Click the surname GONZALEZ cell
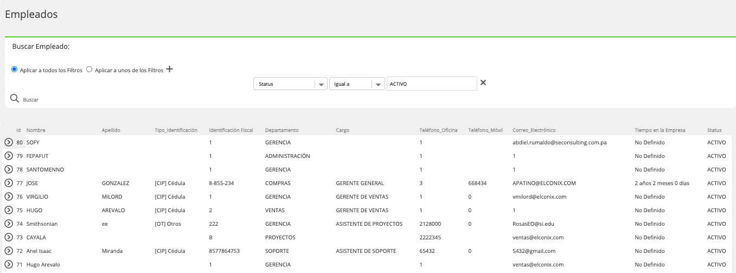 pos(115,183)
